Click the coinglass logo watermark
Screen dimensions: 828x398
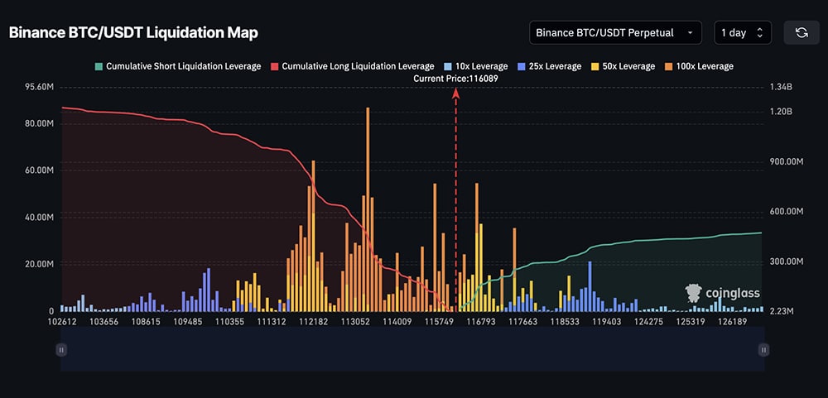(x=722, y=293)
